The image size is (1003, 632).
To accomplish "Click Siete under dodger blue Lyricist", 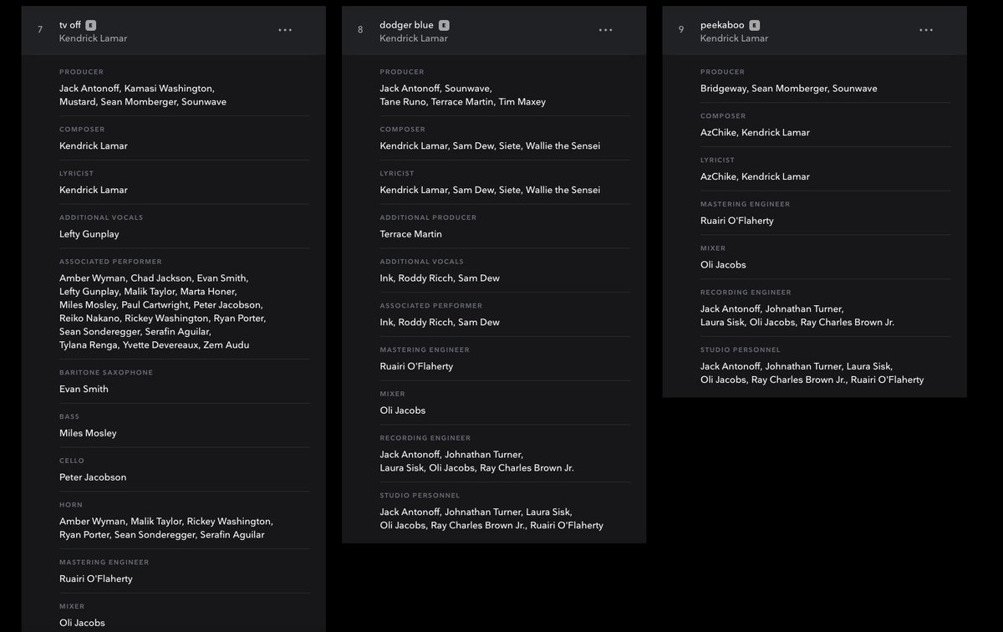I will pyautogui.click(x=508, y=191).
